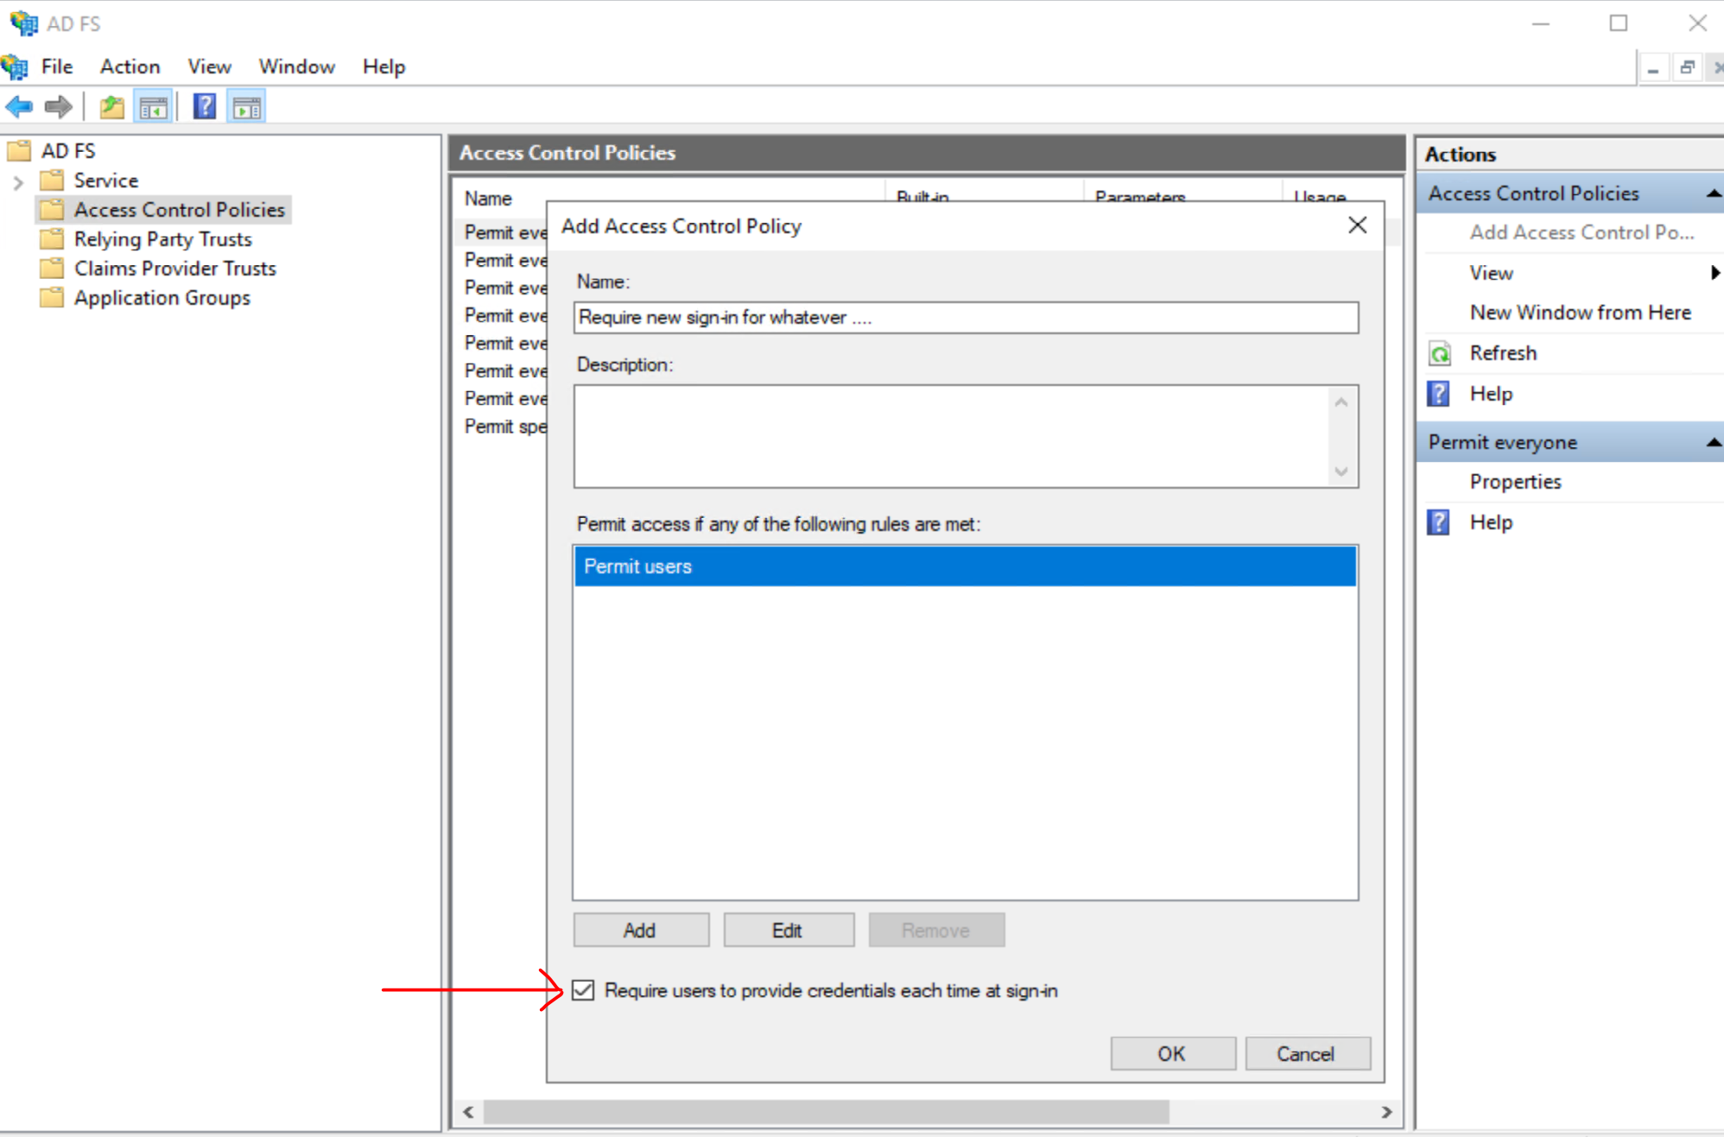Click the policy Name input field
The height and width of the screenshot is (1137, 1724).
[x=965, y=318]
